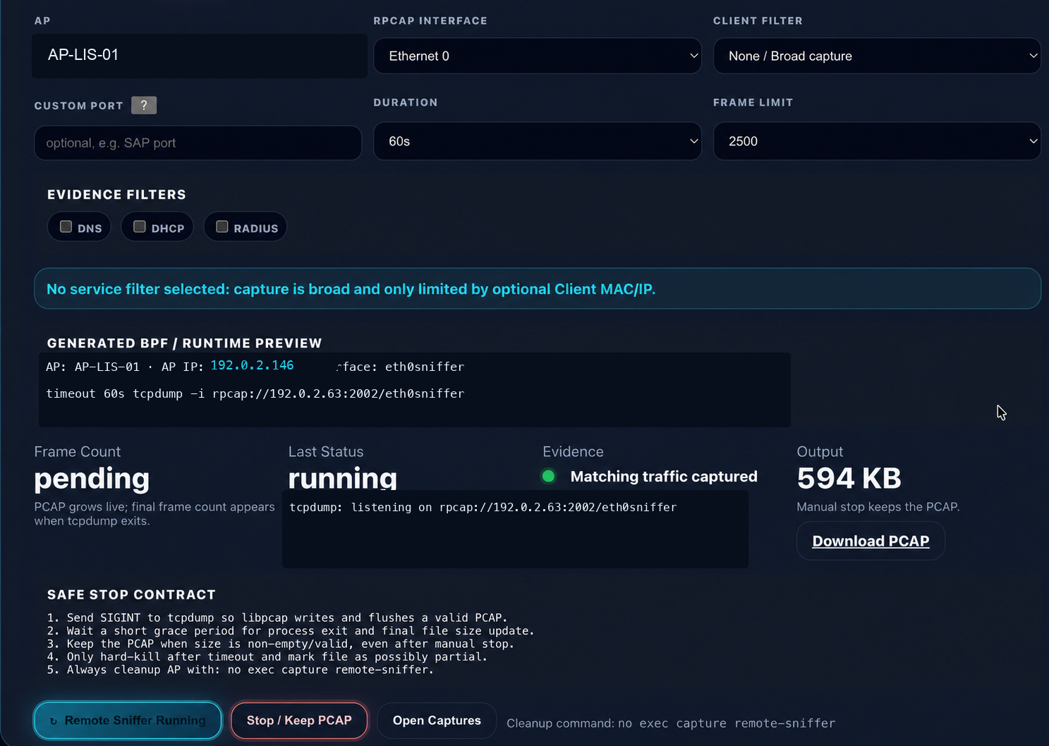Click the 594 KB output size value

[849, 478]
